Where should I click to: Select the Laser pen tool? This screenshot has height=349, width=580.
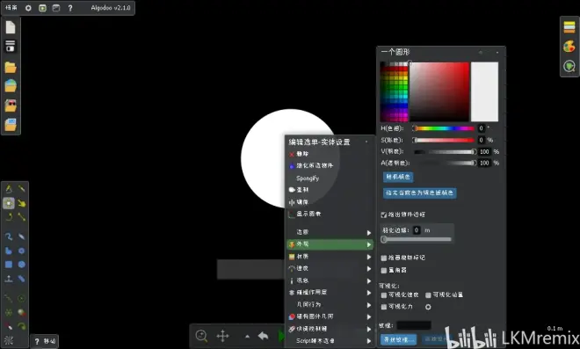coord(9,326)
